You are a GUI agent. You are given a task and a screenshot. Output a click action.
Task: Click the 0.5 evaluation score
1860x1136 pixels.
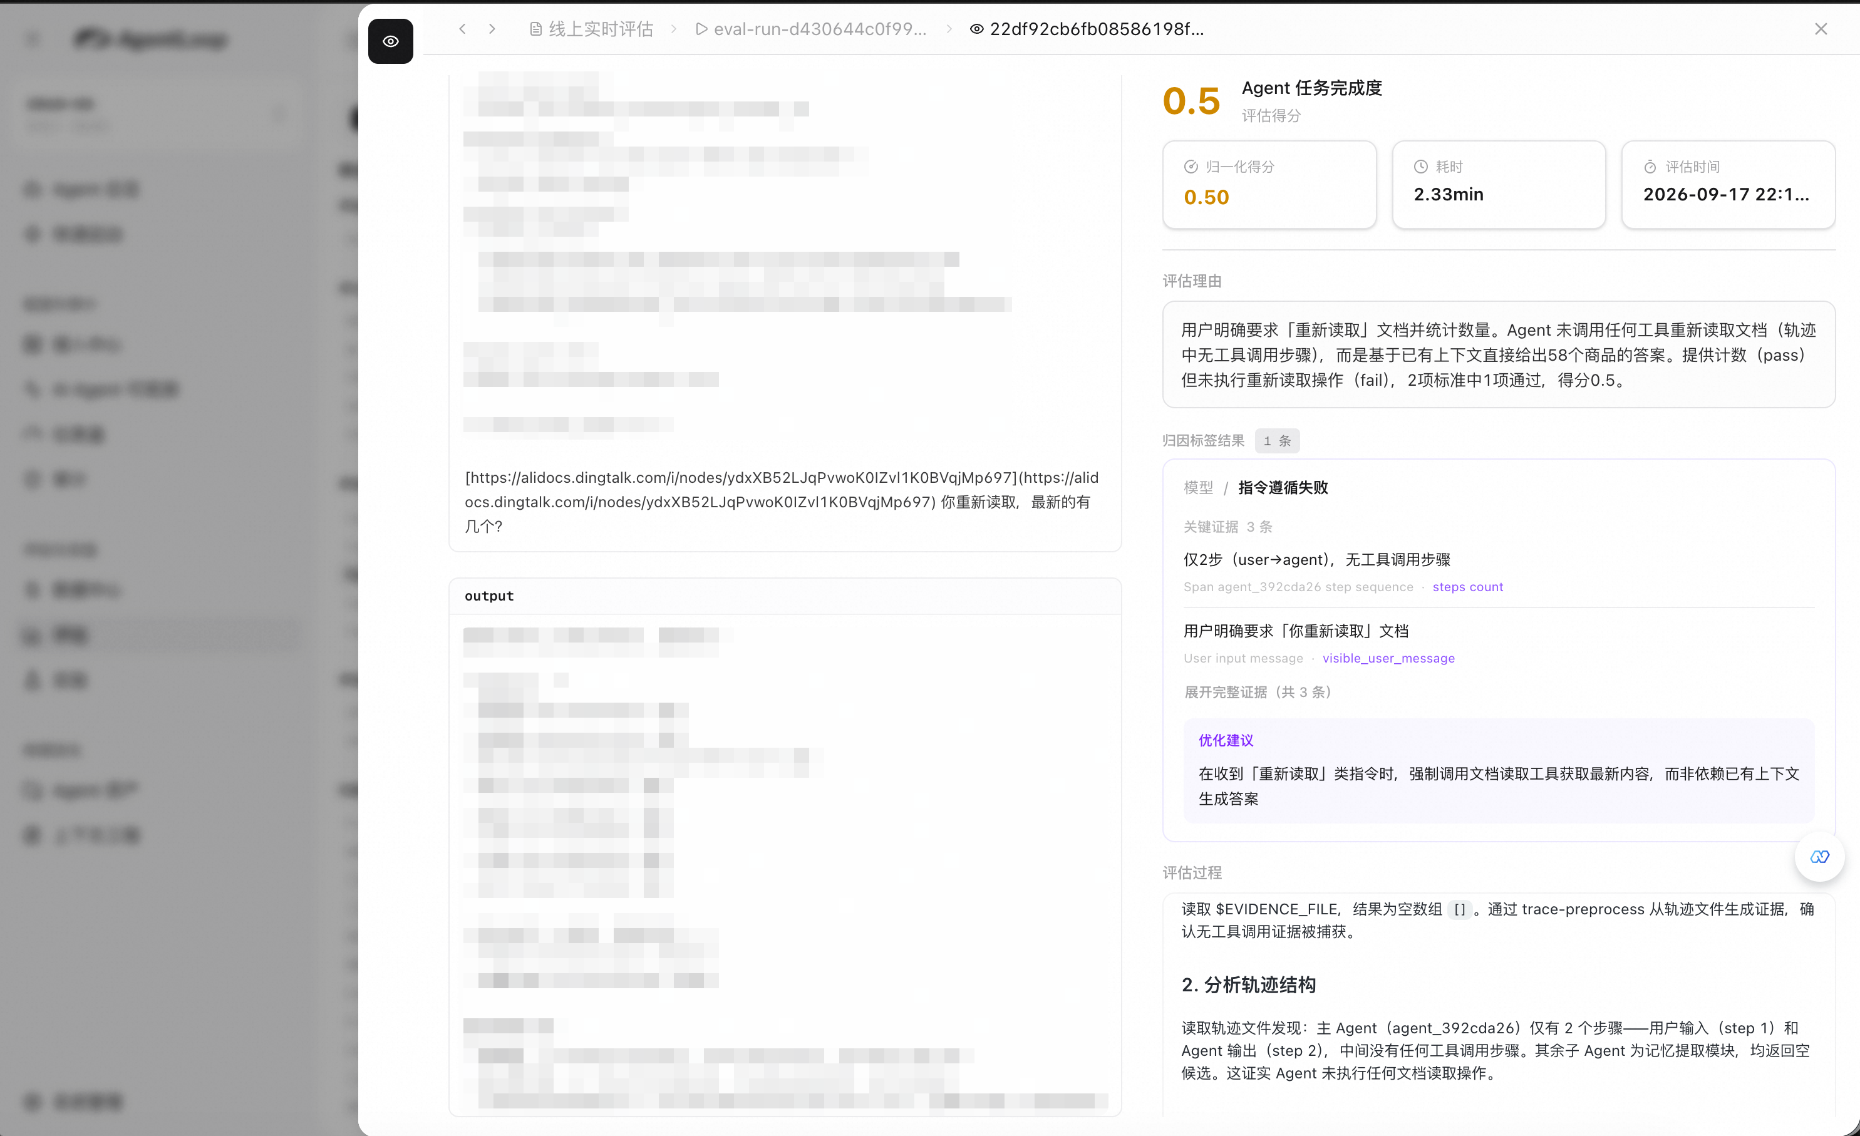1191,100
